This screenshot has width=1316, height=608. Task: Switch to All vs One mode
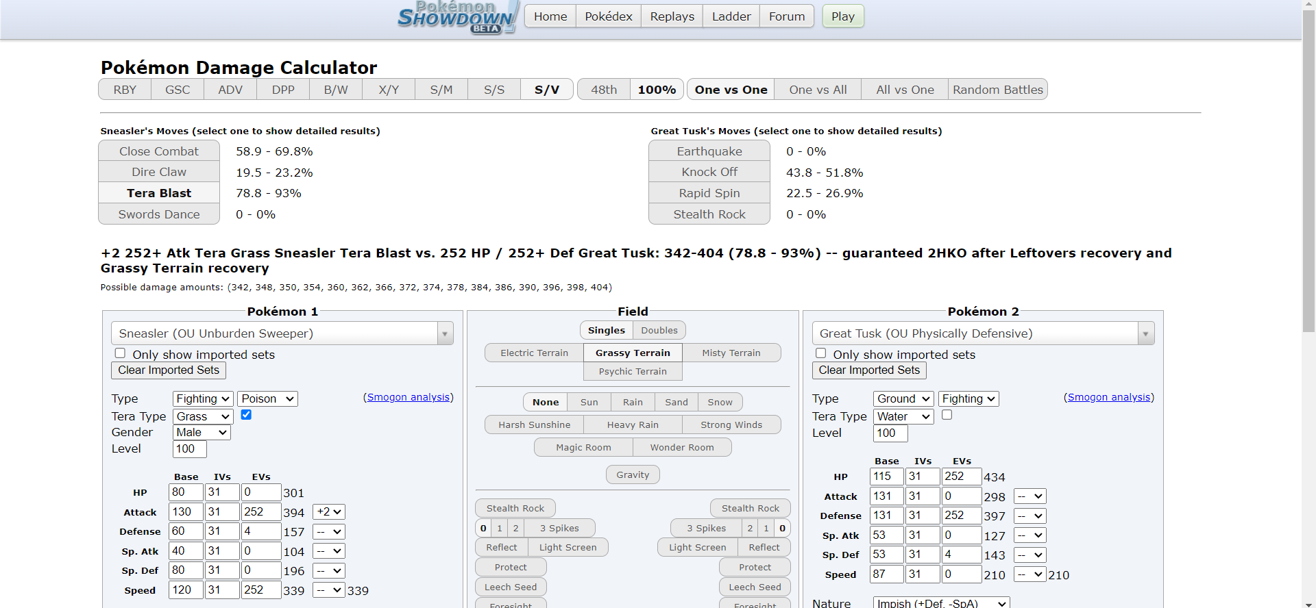point(905,90)
